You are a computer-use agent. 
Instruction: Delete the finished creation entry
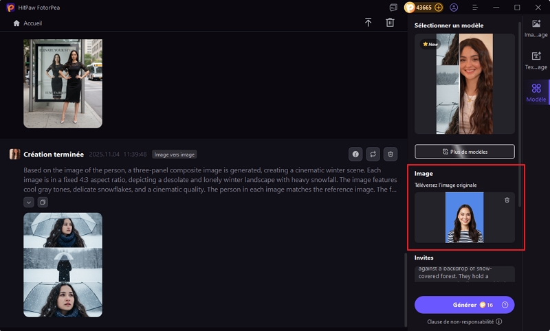coord(390,155)
